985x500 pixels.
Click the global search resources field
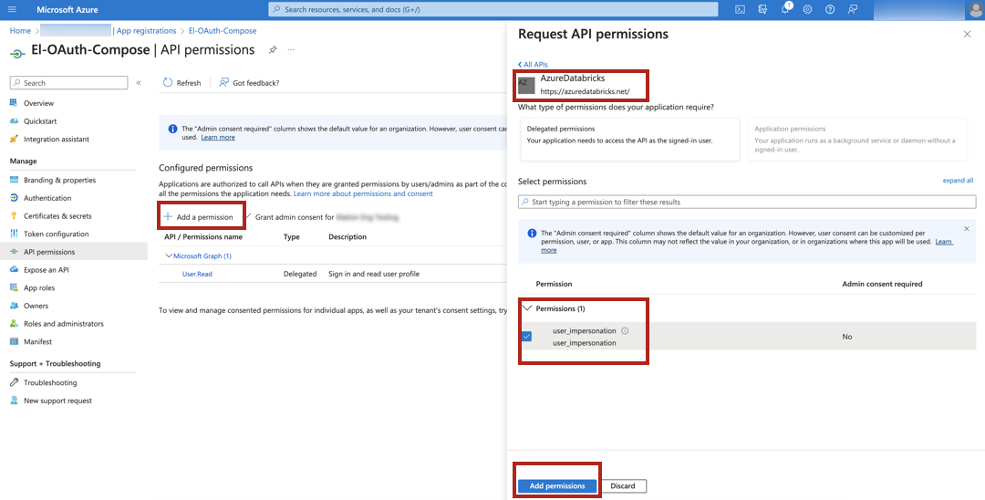click(493, 9)
